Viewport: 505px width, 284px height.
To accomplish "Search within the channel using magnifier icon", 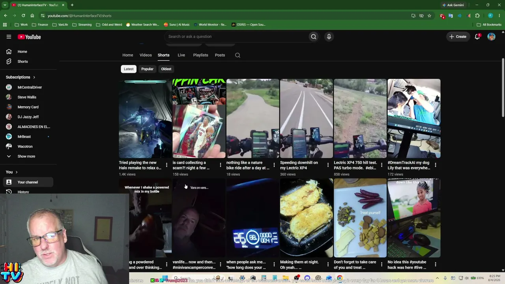I will [238, 55].
